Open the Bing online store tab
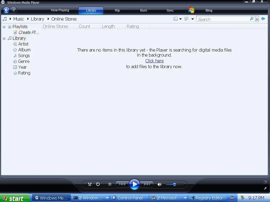Screen dimensions: 270x202 pos(209,11)
